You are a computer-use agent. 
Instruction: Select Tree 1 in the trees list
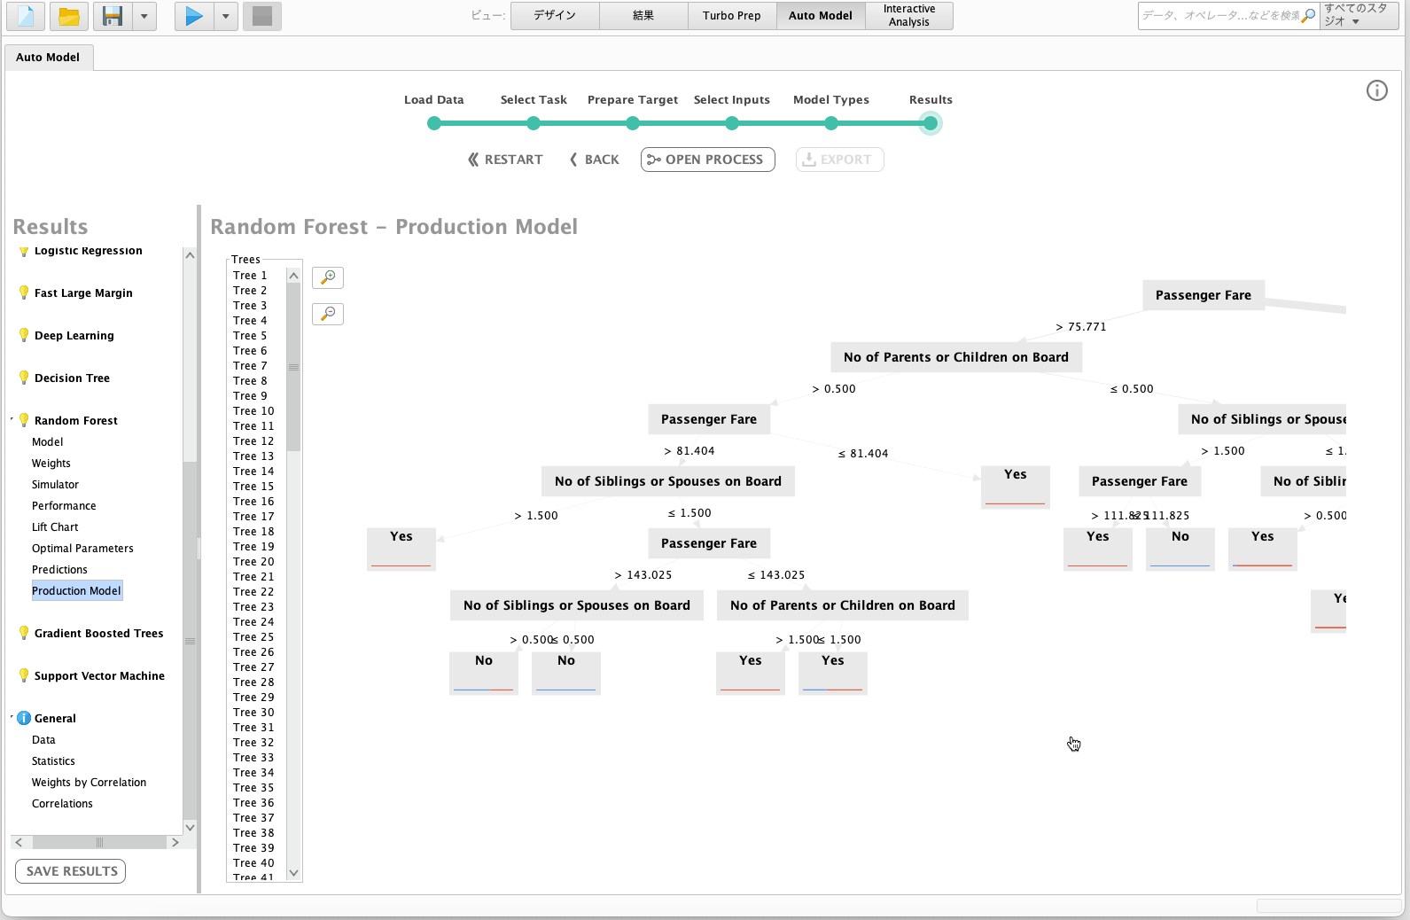pos(250,276)
